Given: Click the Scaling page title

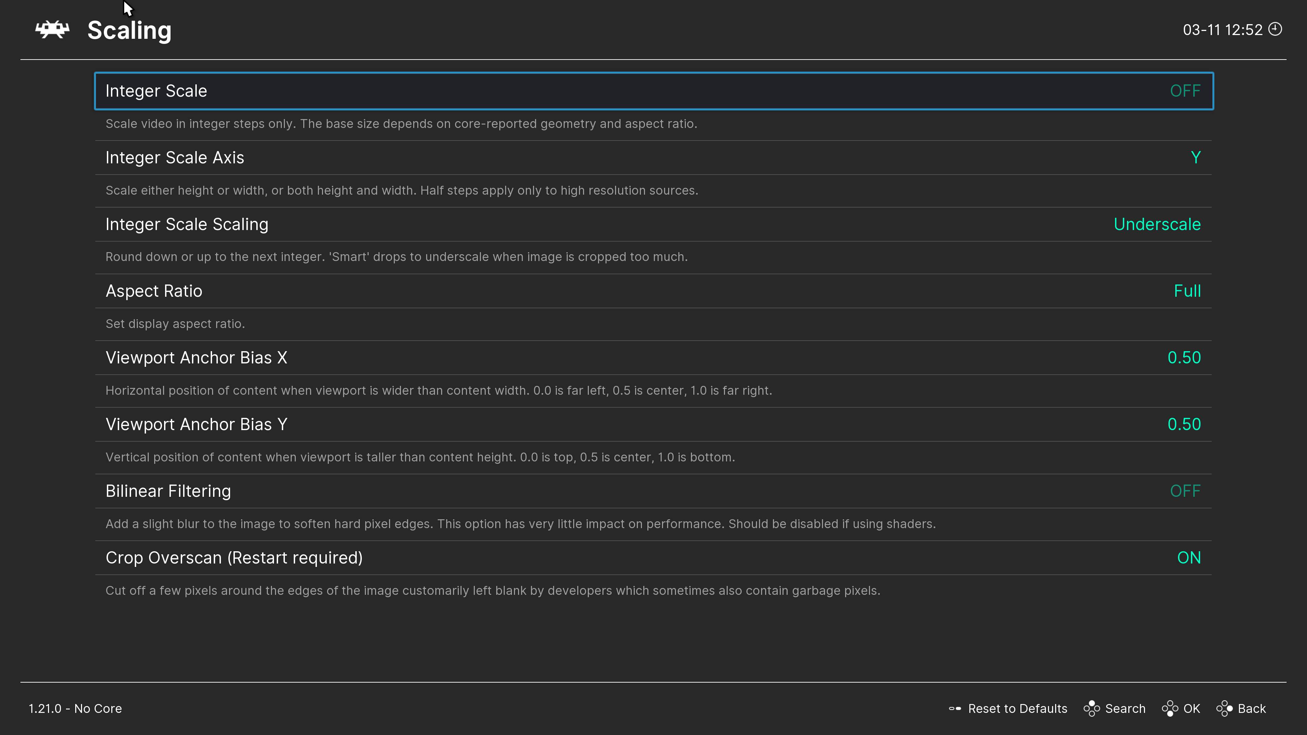Looking at the screenshot, I should [129, 30].
